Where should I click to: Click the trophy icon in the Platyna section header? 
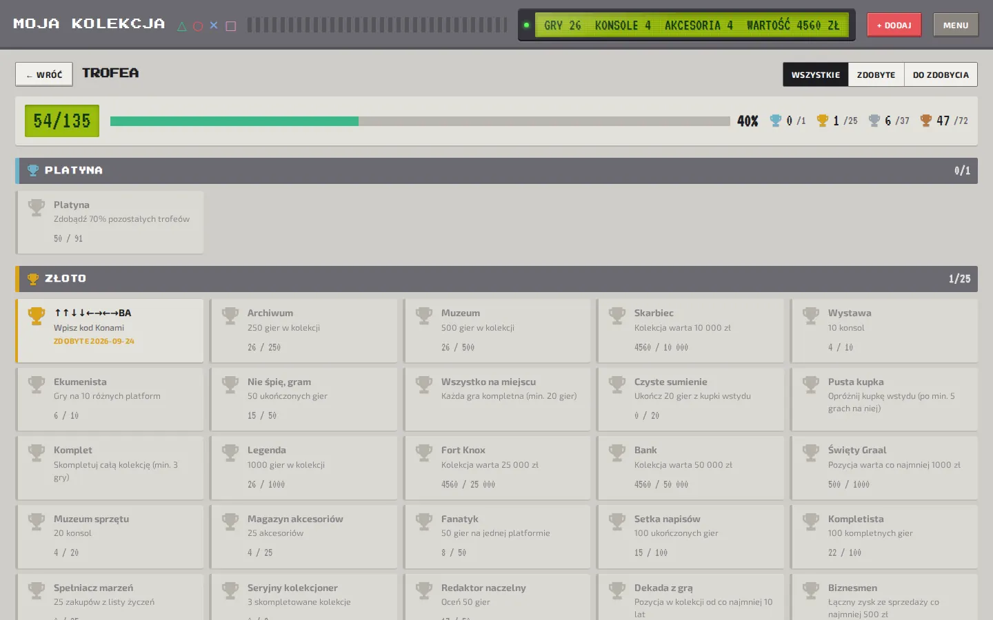(32, 170)
